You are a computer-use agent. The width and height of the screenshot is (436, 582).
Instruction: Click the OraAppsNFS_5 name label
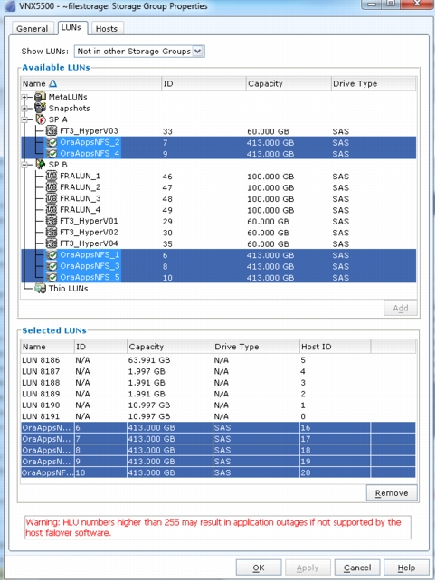pyautogui.click(x=90, y=277)
